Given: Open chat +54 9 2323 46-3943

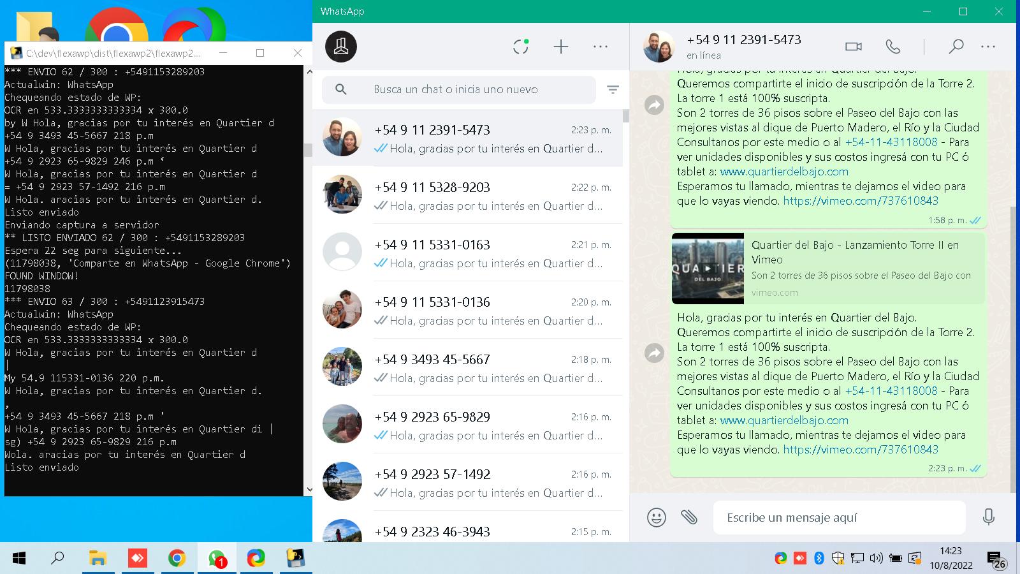Looking at the screenshot, I should [x=467, y=527].
